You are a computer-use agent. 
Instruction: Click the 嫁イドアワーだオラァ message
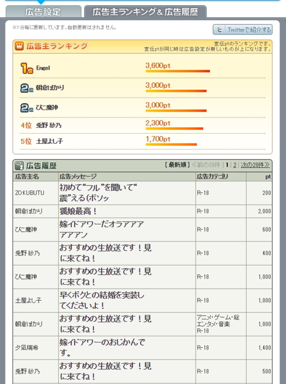click(x=101, y=229)
